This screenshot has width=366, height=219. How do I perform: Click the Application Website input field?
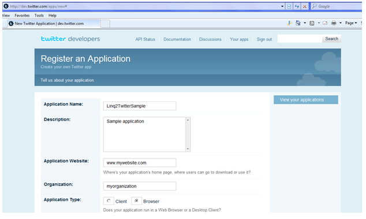coord(140,163)
